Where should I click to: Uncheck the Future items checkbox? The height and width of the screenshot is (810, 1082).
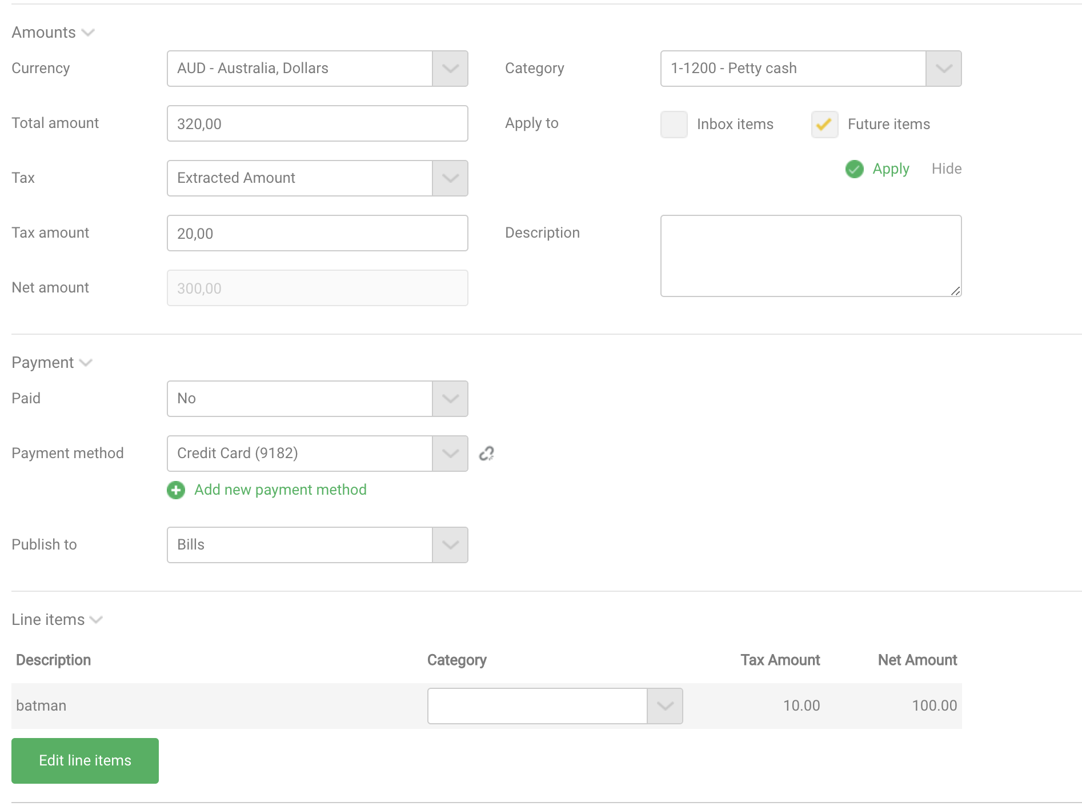click(x=824, y=125)
